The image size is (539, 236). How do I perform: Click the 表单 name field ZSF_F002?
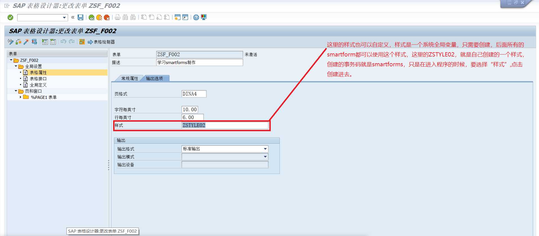point(200,55)
